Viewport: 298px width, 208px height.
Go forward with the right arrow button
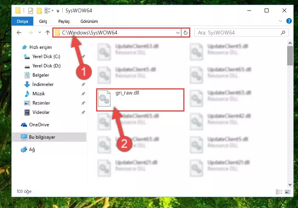30,33
